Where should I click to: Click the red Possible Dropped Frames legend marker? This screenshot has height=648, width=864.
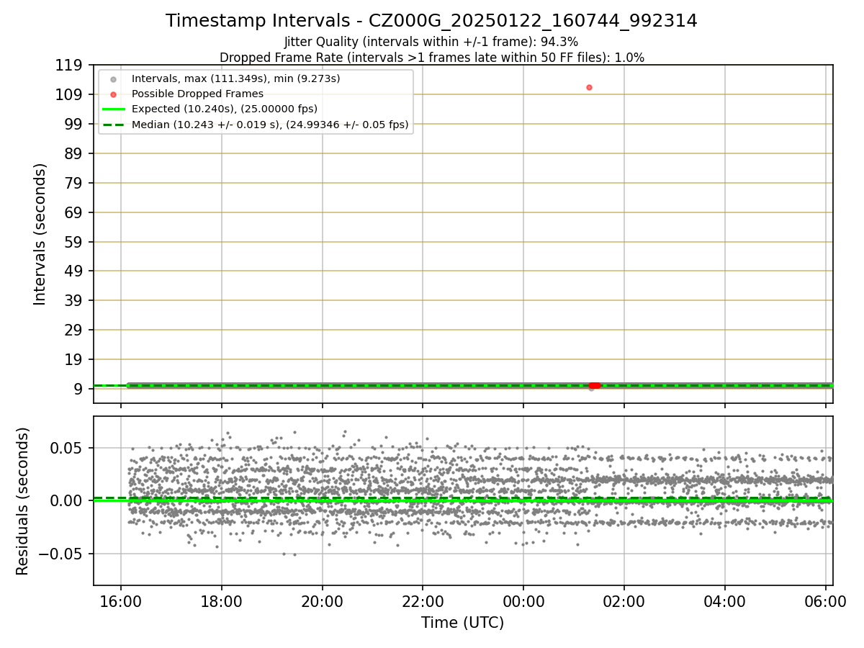tap(113, 94)
